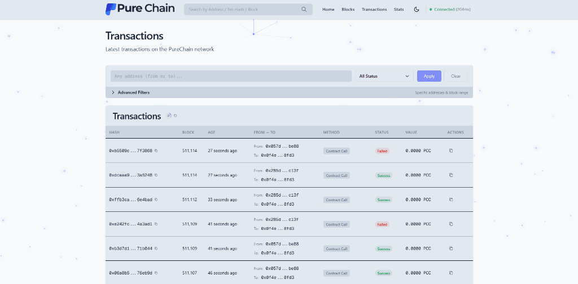
Task: Click the magnifier icon in the search bar
Action: tap(304, 9)
